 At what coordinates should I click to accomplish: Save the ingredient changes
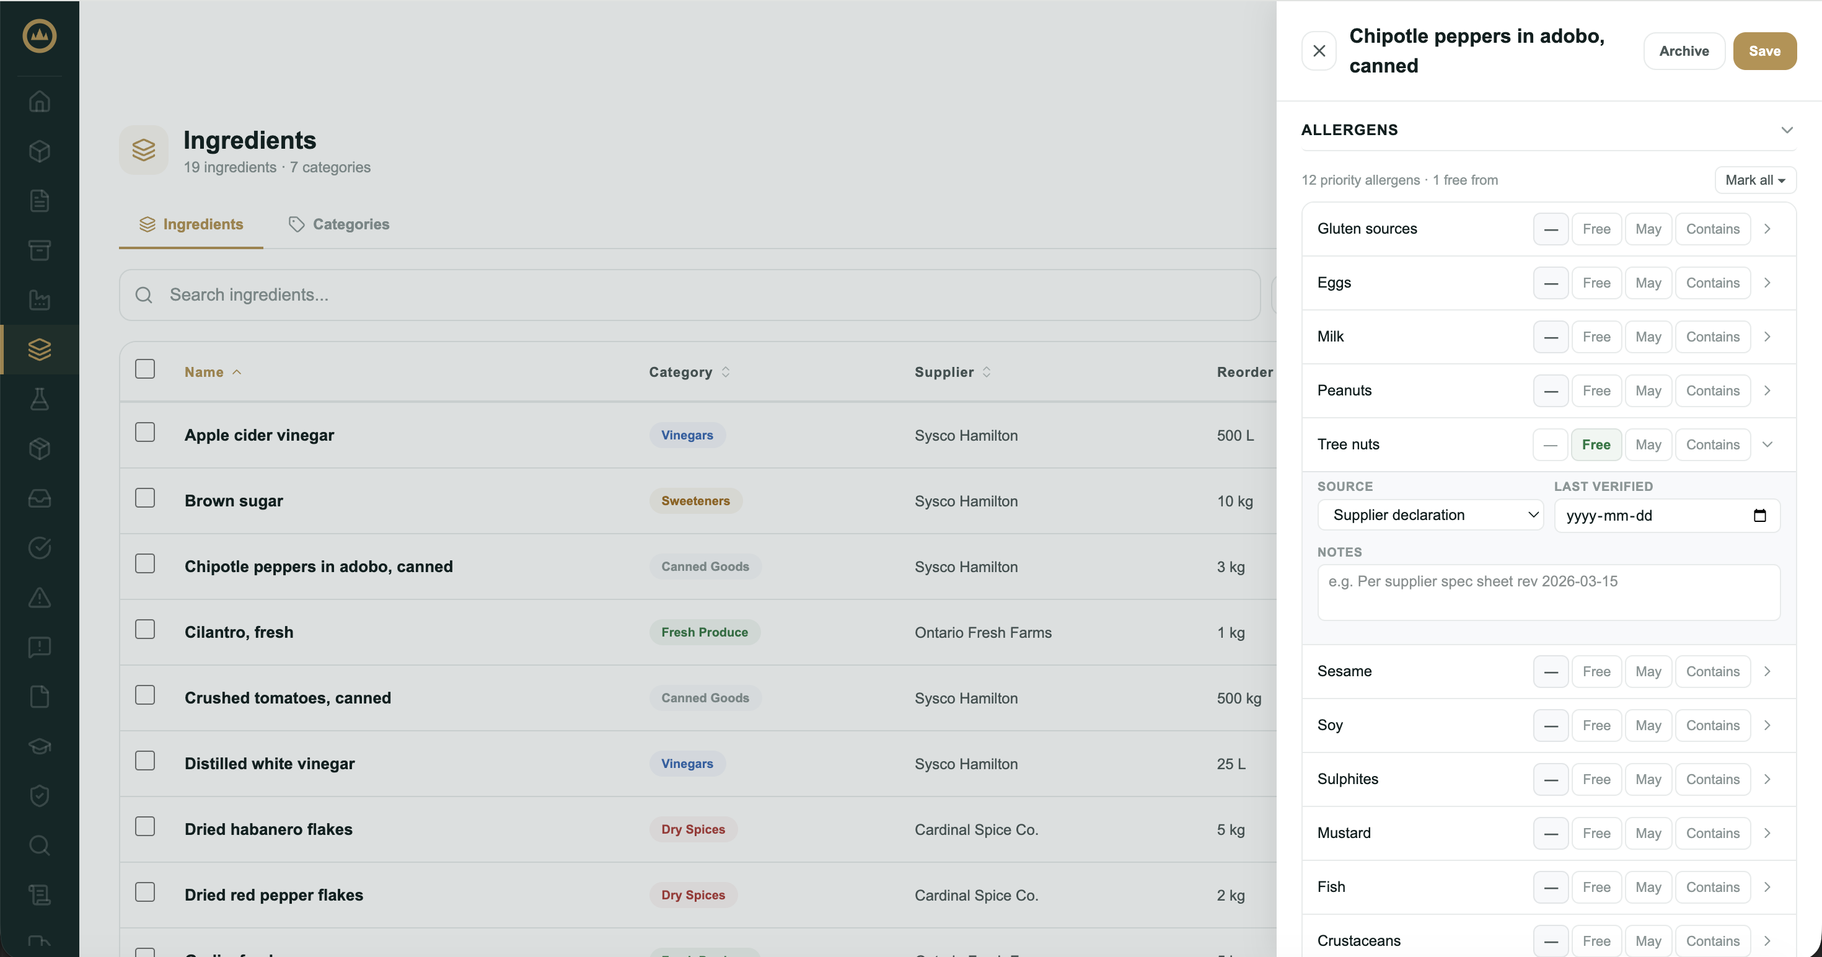click(1765, 51)
